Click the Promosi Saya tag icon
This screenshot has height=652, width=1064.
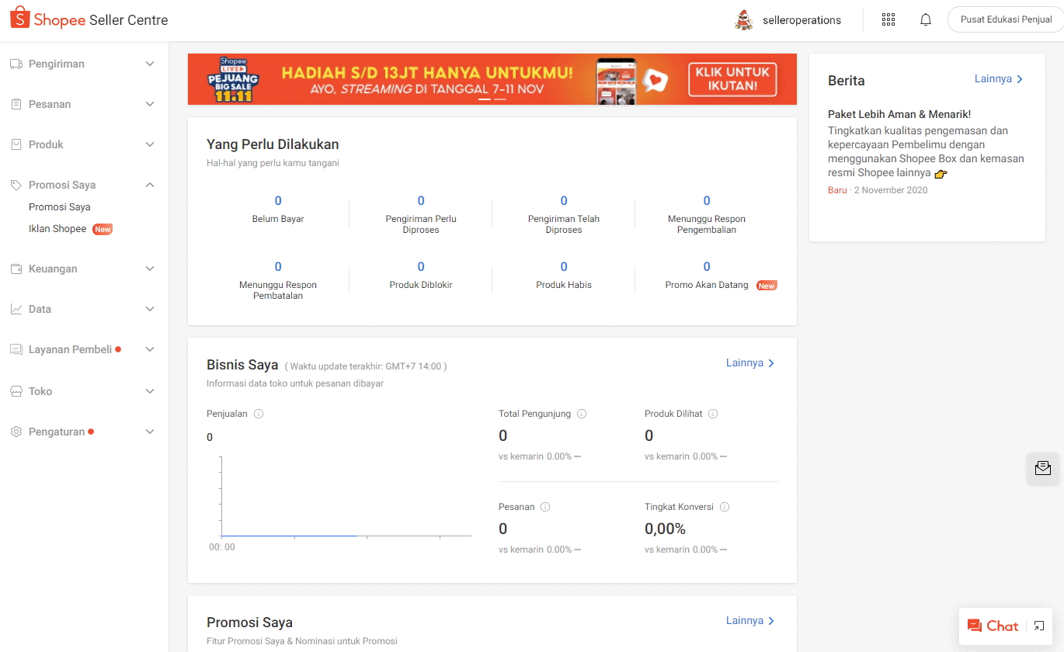[x=16, y=185]
